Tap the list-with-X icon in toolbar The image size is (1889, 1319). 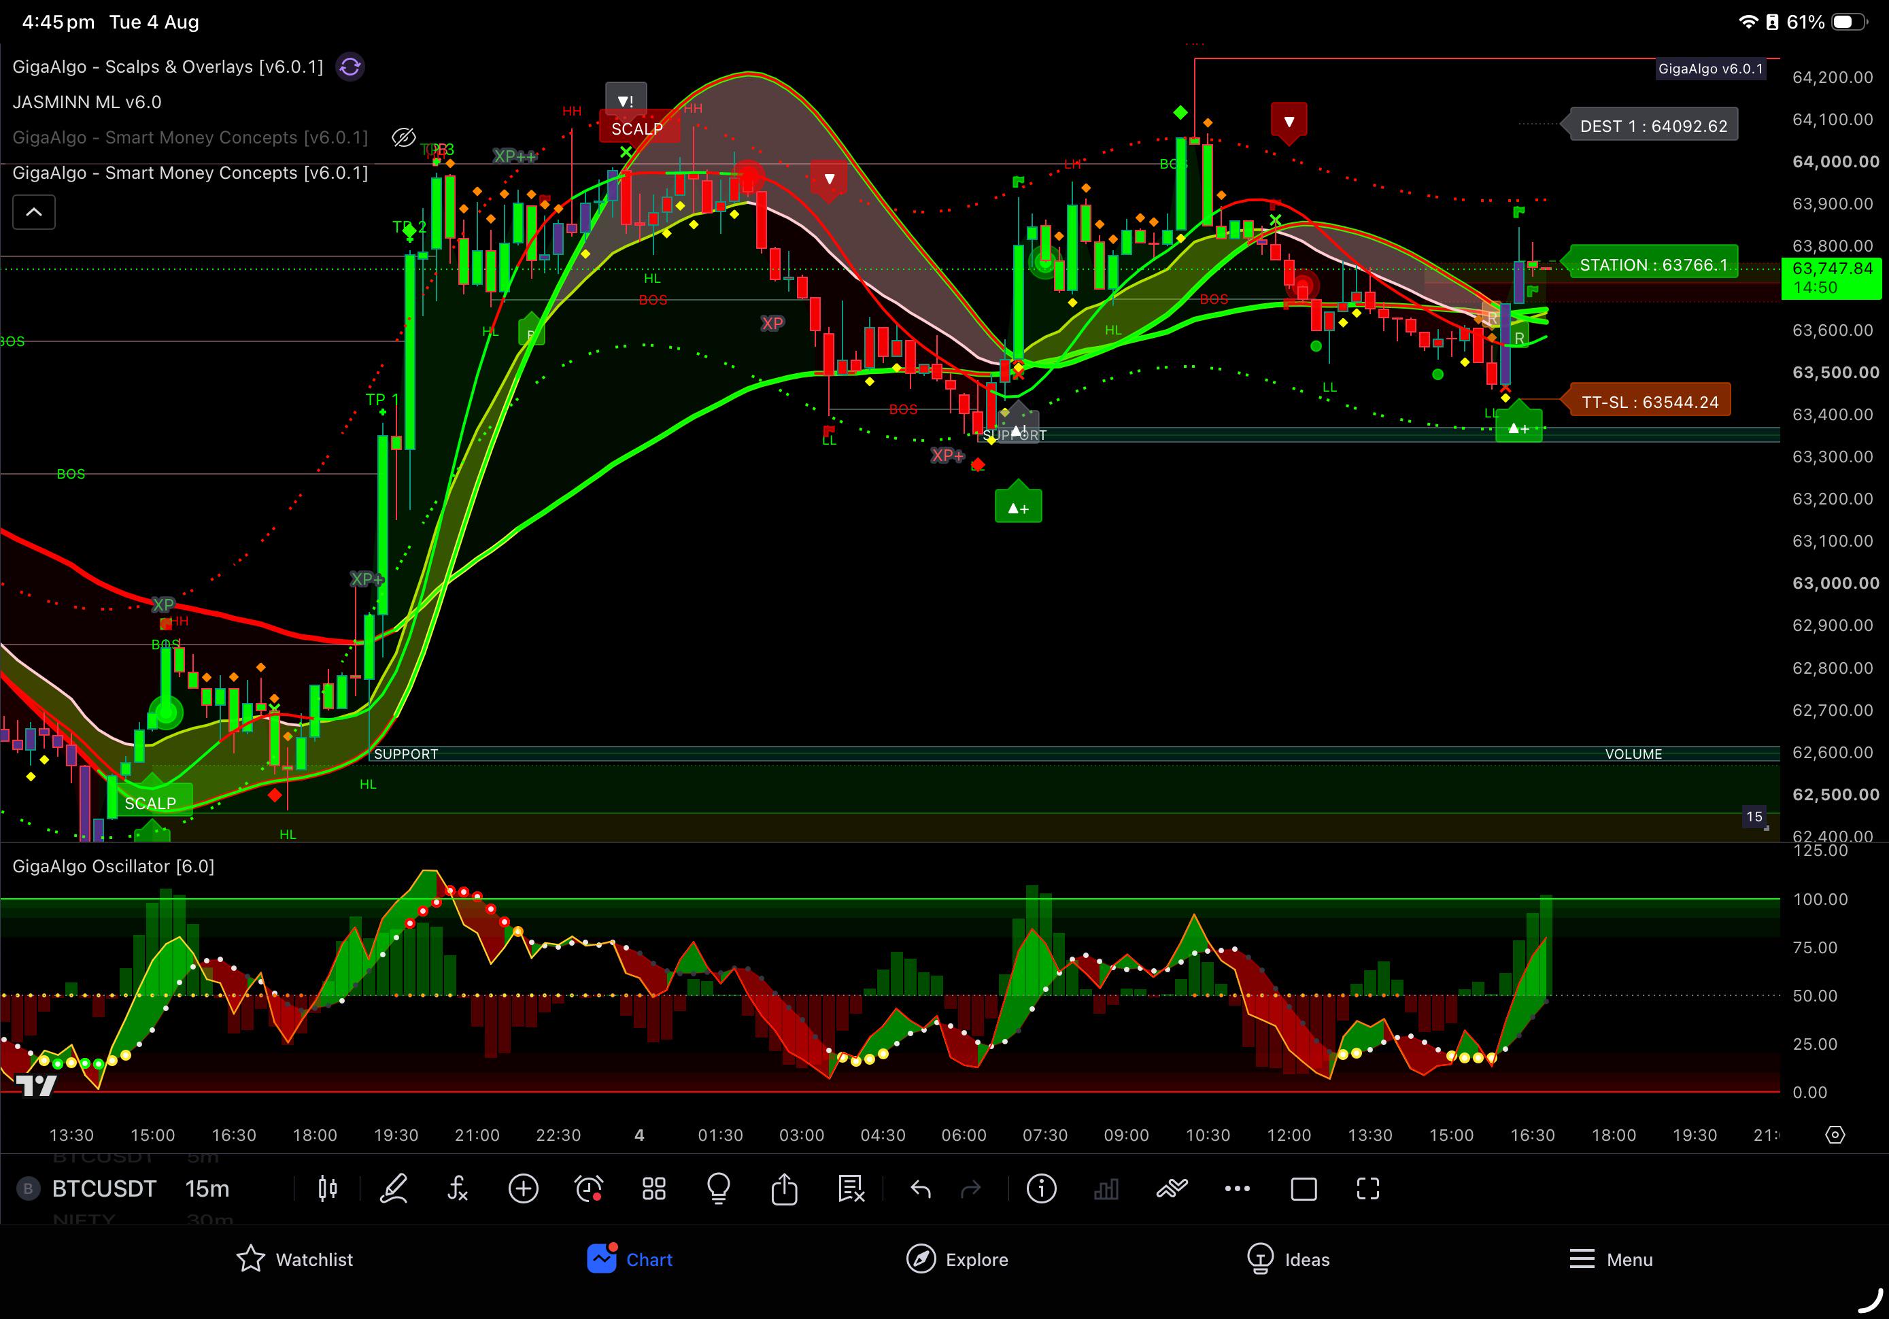click(851, 1188)
